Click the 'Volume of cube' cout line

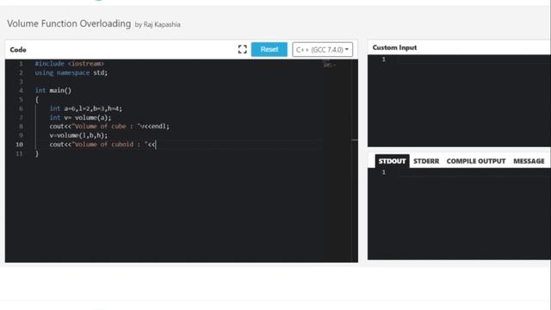click(109, 127)
